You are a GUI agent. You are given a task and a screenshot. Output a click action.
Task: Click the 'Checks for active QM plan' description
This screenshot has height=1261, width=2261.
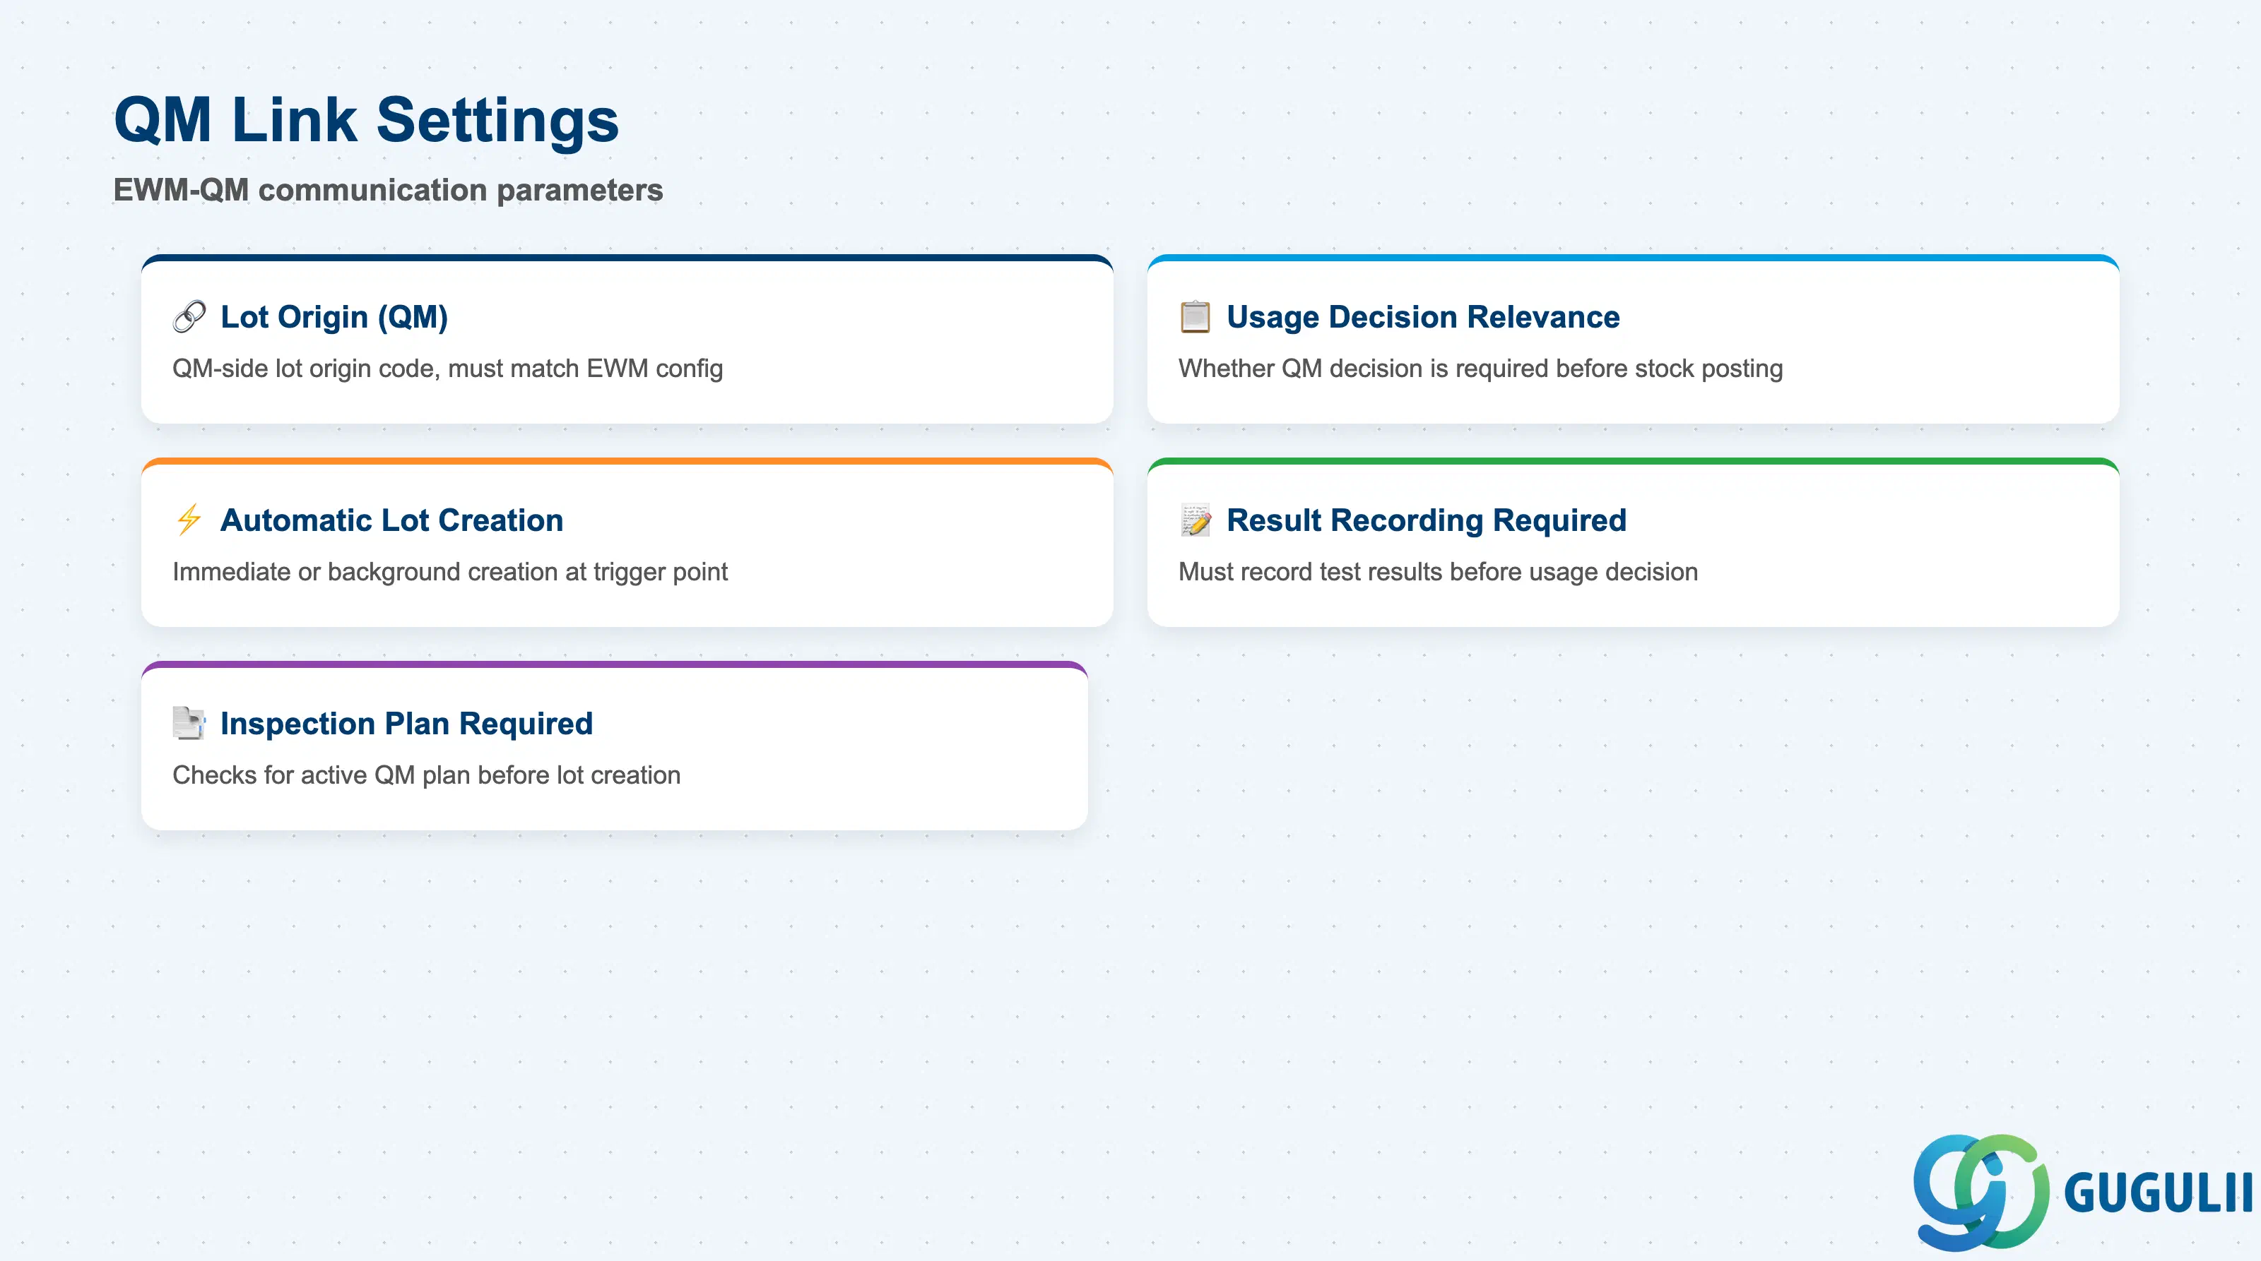[427, 775]
